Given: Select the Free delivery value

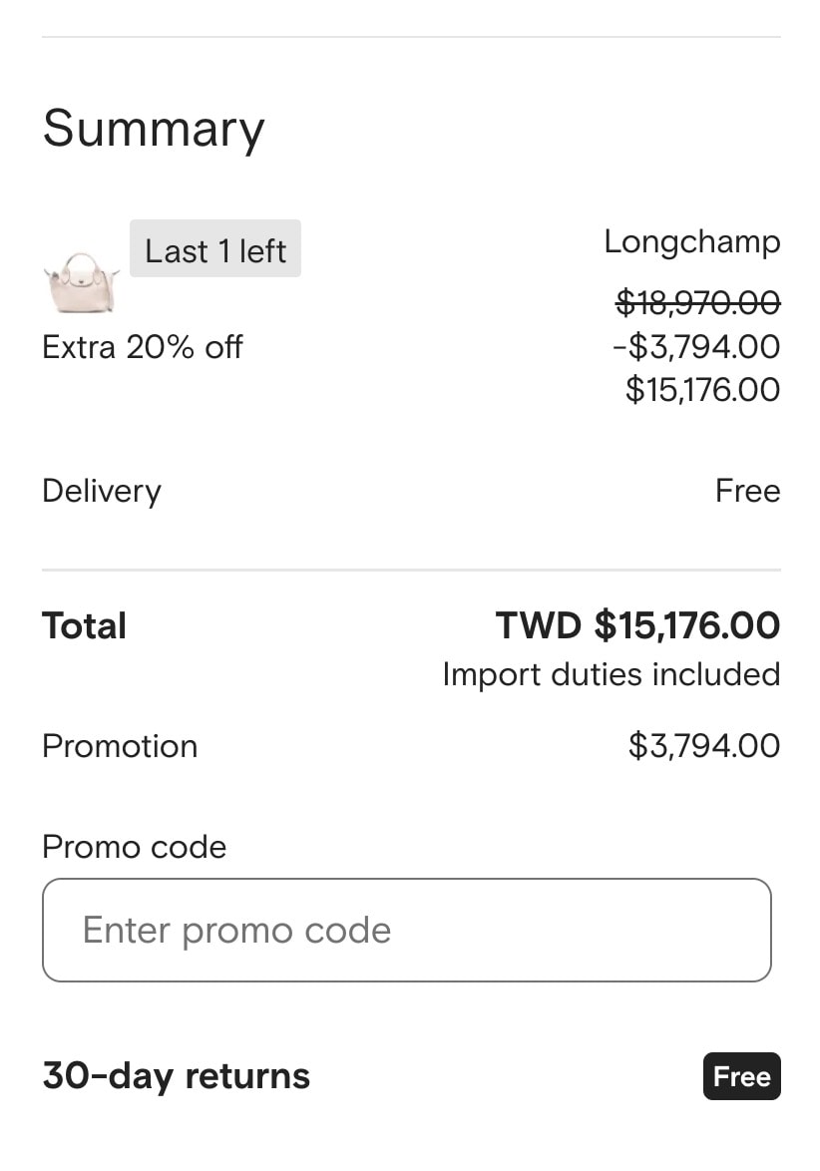Looking at the screenshot, I should tap(747, 491).
